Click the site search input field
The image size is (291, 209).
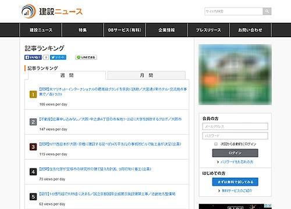point(233,12)
